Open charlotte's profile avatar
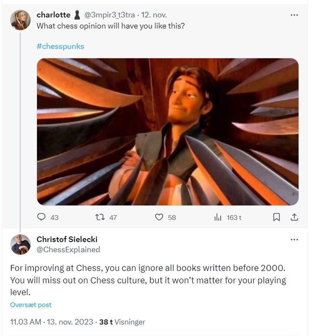Viewport: 313px width, 336px height. [x=20, y=20]
